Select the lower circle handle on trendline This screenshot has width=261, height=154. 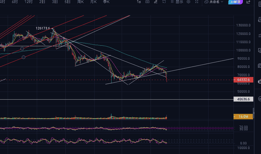point(23,57)
